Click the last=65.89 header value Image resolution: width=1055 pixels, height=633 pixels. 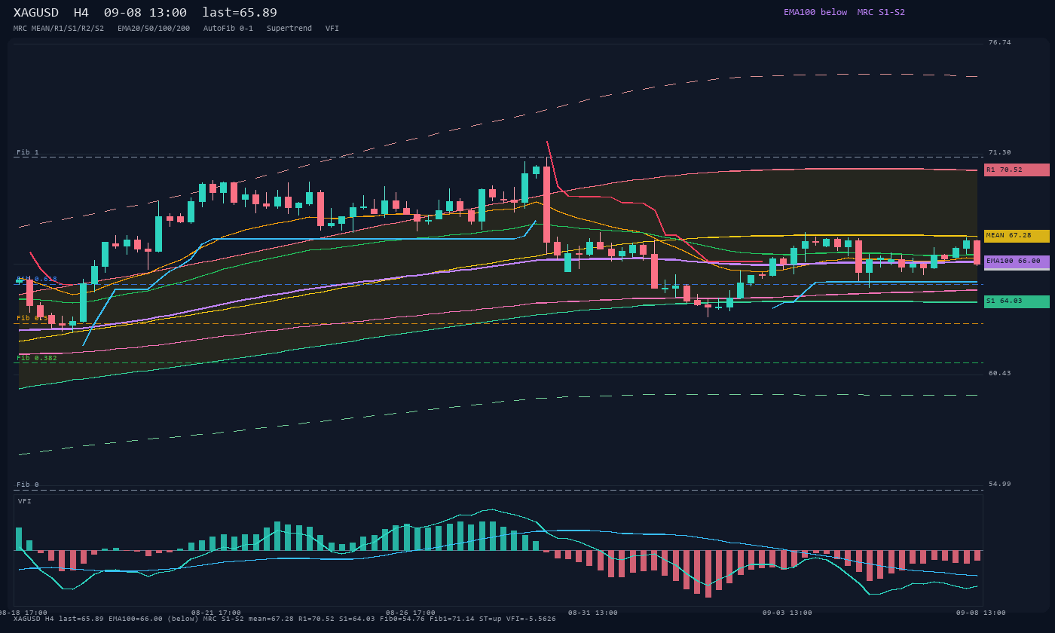point(240,13)
